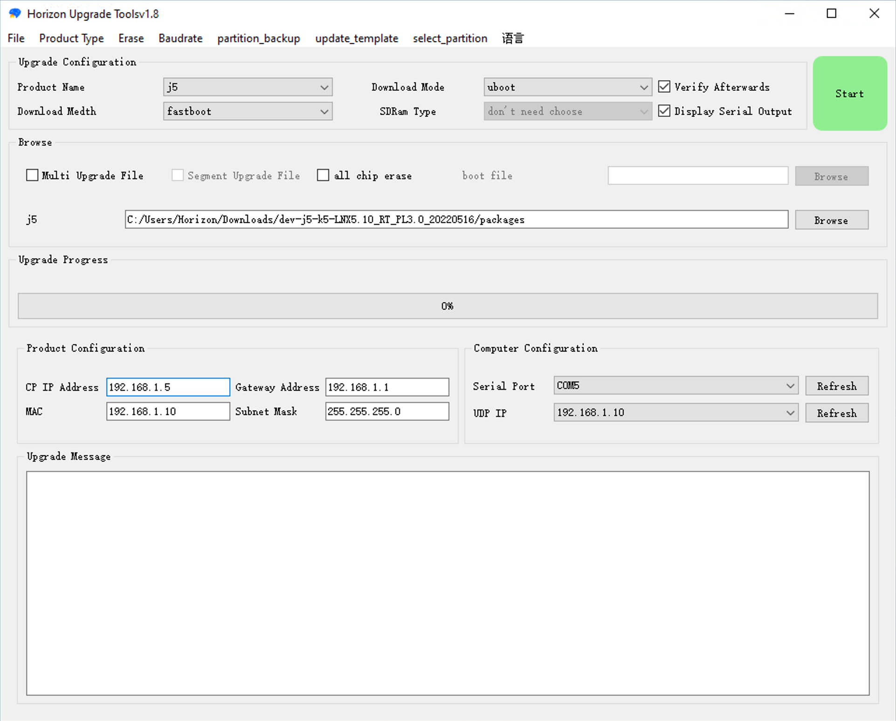
Task: Click the Gateway Address field
Action: click(x=387, y=387)
